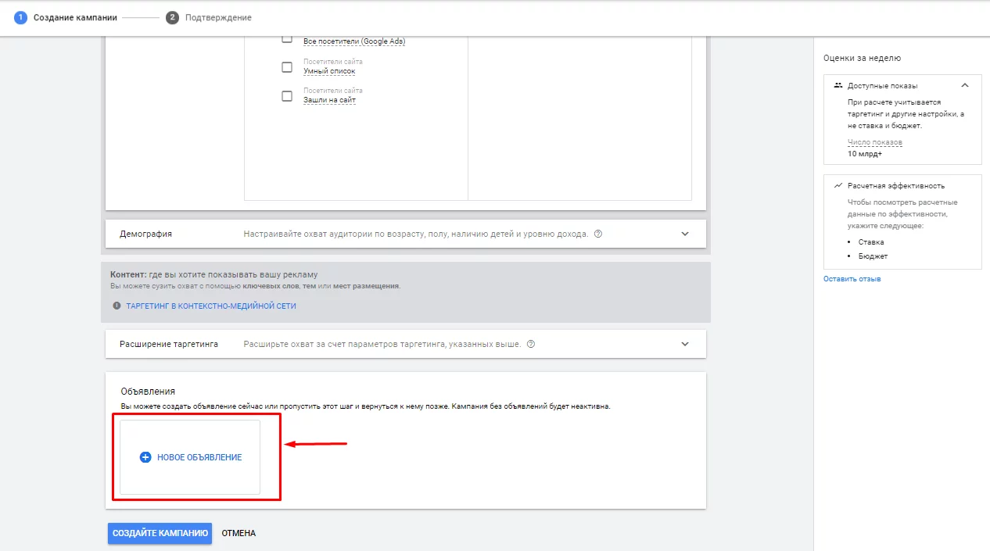
Task: Open the Оставить отзыв link
Action: click(852, 279)
